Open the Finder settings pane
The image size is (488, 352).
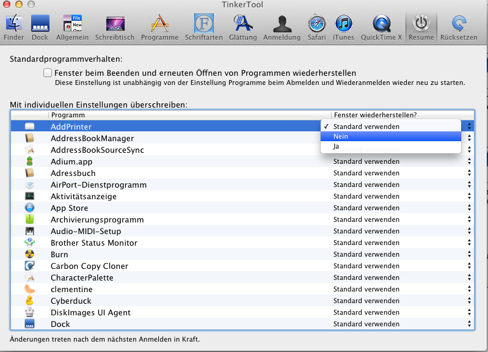click(13, 28)
